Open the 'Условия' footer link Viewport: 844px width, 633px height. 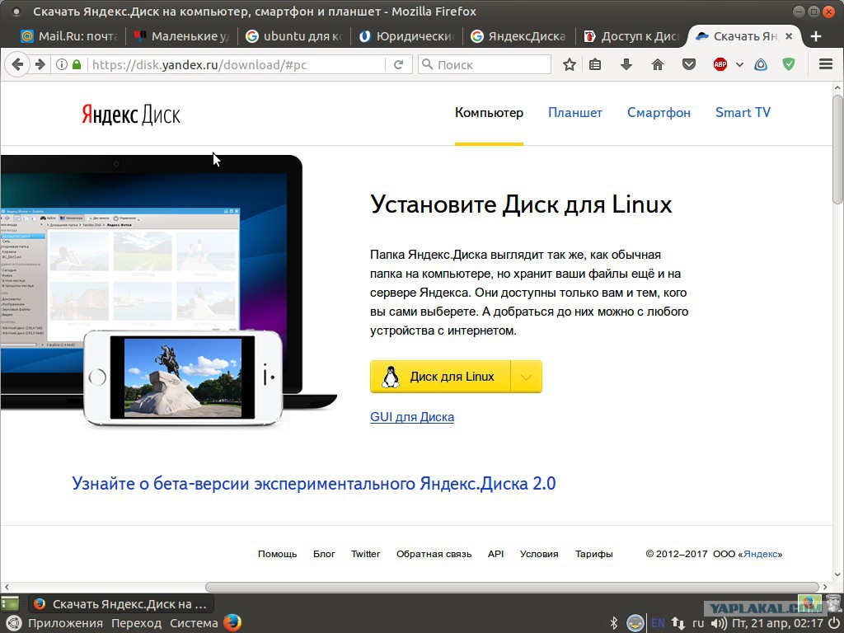click(x=539, y=554)
